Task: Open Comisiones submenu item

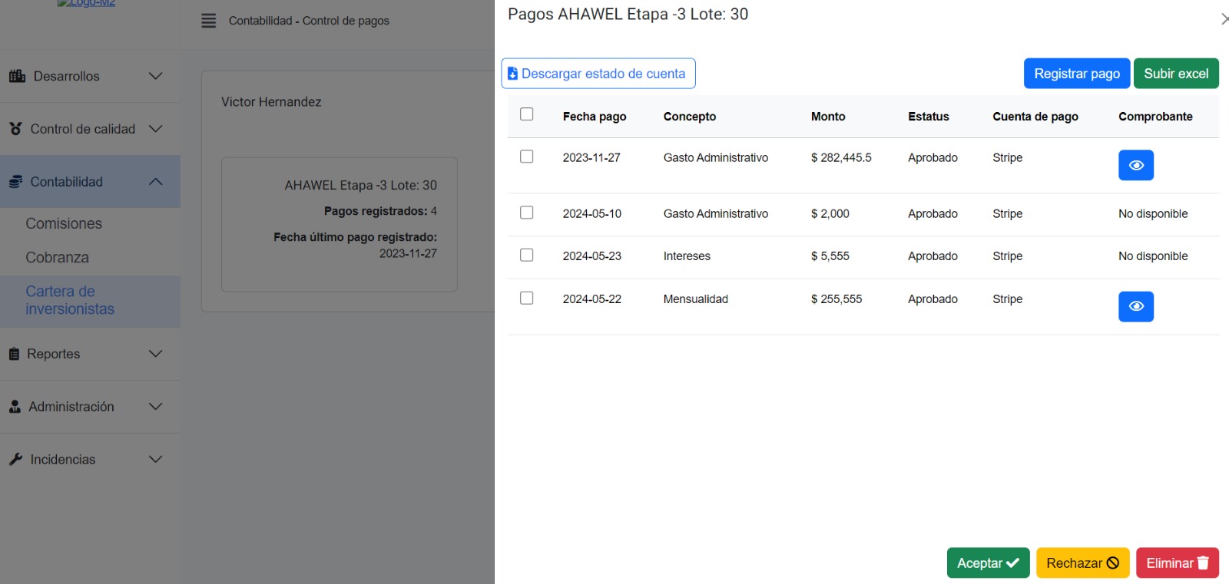Action: [x=64, y=223]
